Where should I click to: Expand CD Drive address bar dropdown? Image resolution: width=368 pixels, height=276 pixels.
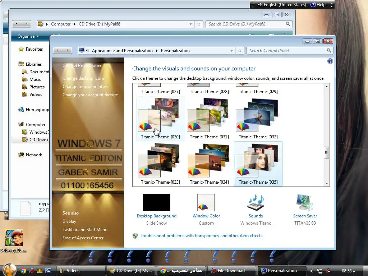pyautogui.click(x=190, y=24)
